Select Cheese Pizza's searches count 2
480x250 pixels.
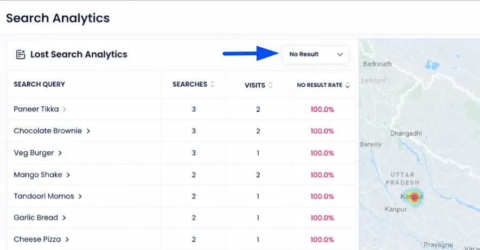(x=194, y=240)
